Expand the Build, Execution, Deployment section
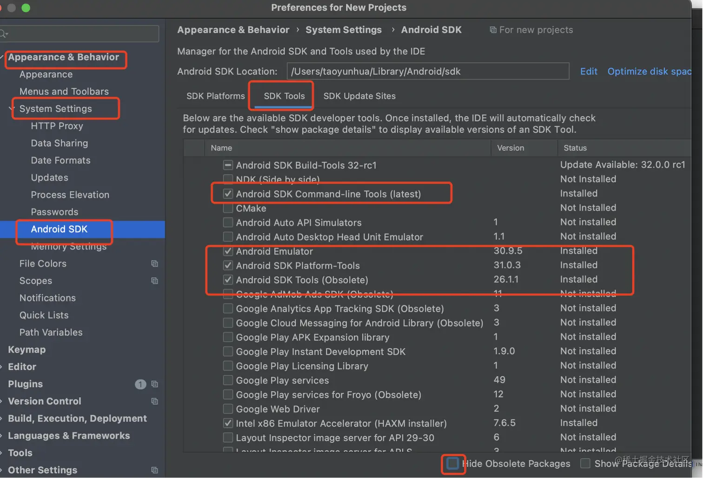 click(x=2, y=419)
